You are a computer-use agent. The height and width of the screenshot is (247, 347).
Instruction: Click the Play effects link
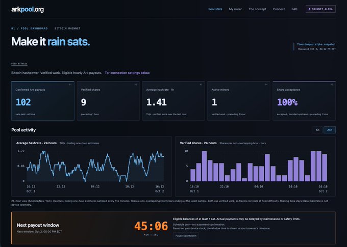point(19,64)
